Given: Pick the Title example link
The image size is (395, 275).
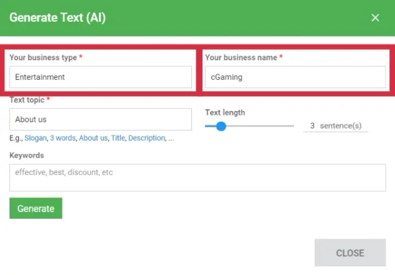Looking at the screenshot, I should [118, 138].
